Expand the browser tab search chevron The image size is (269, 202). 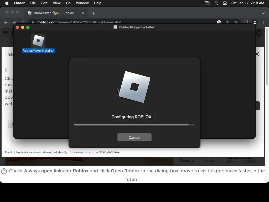[263, 13]
